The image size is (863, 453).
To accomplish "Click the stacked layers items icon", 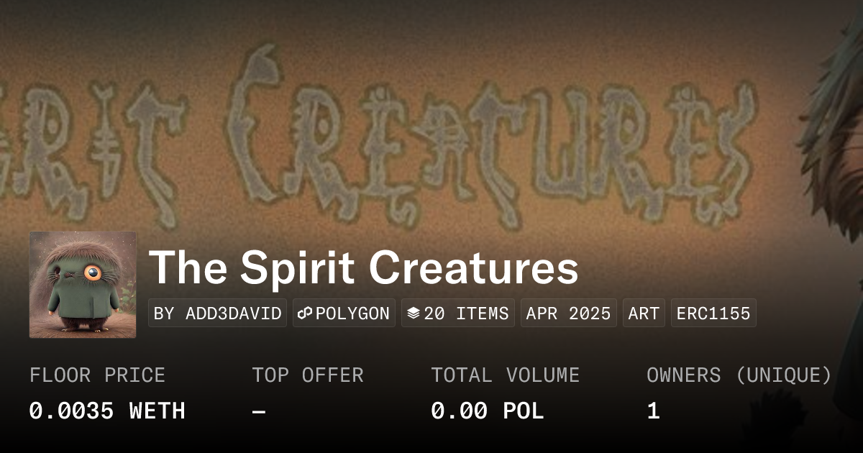I will (x=414, y=314).
